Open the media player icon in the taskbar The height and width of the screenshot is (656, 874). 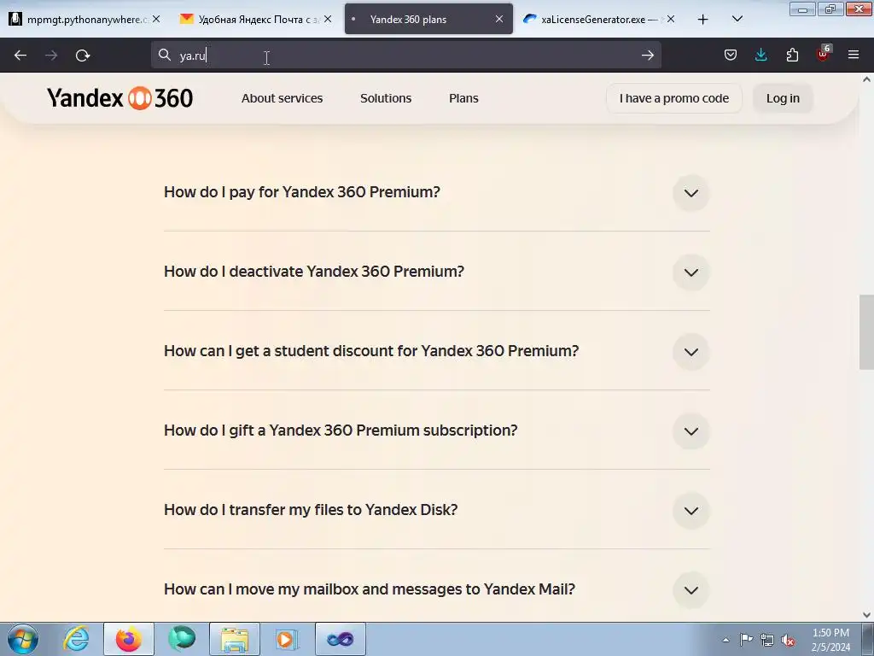click(x=287, y=639)
